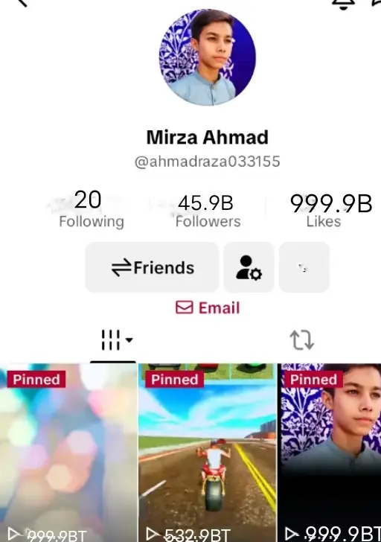Select the @ahmadraza033155 username

pyautogui.click(x=208, y=162)
